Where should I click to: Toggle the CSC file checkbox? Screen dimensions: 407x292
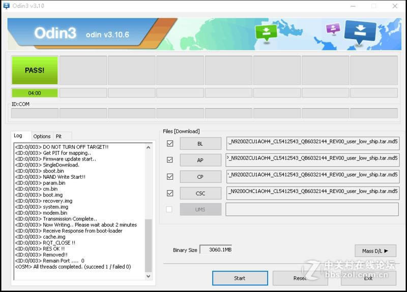(x=170, y=193)
